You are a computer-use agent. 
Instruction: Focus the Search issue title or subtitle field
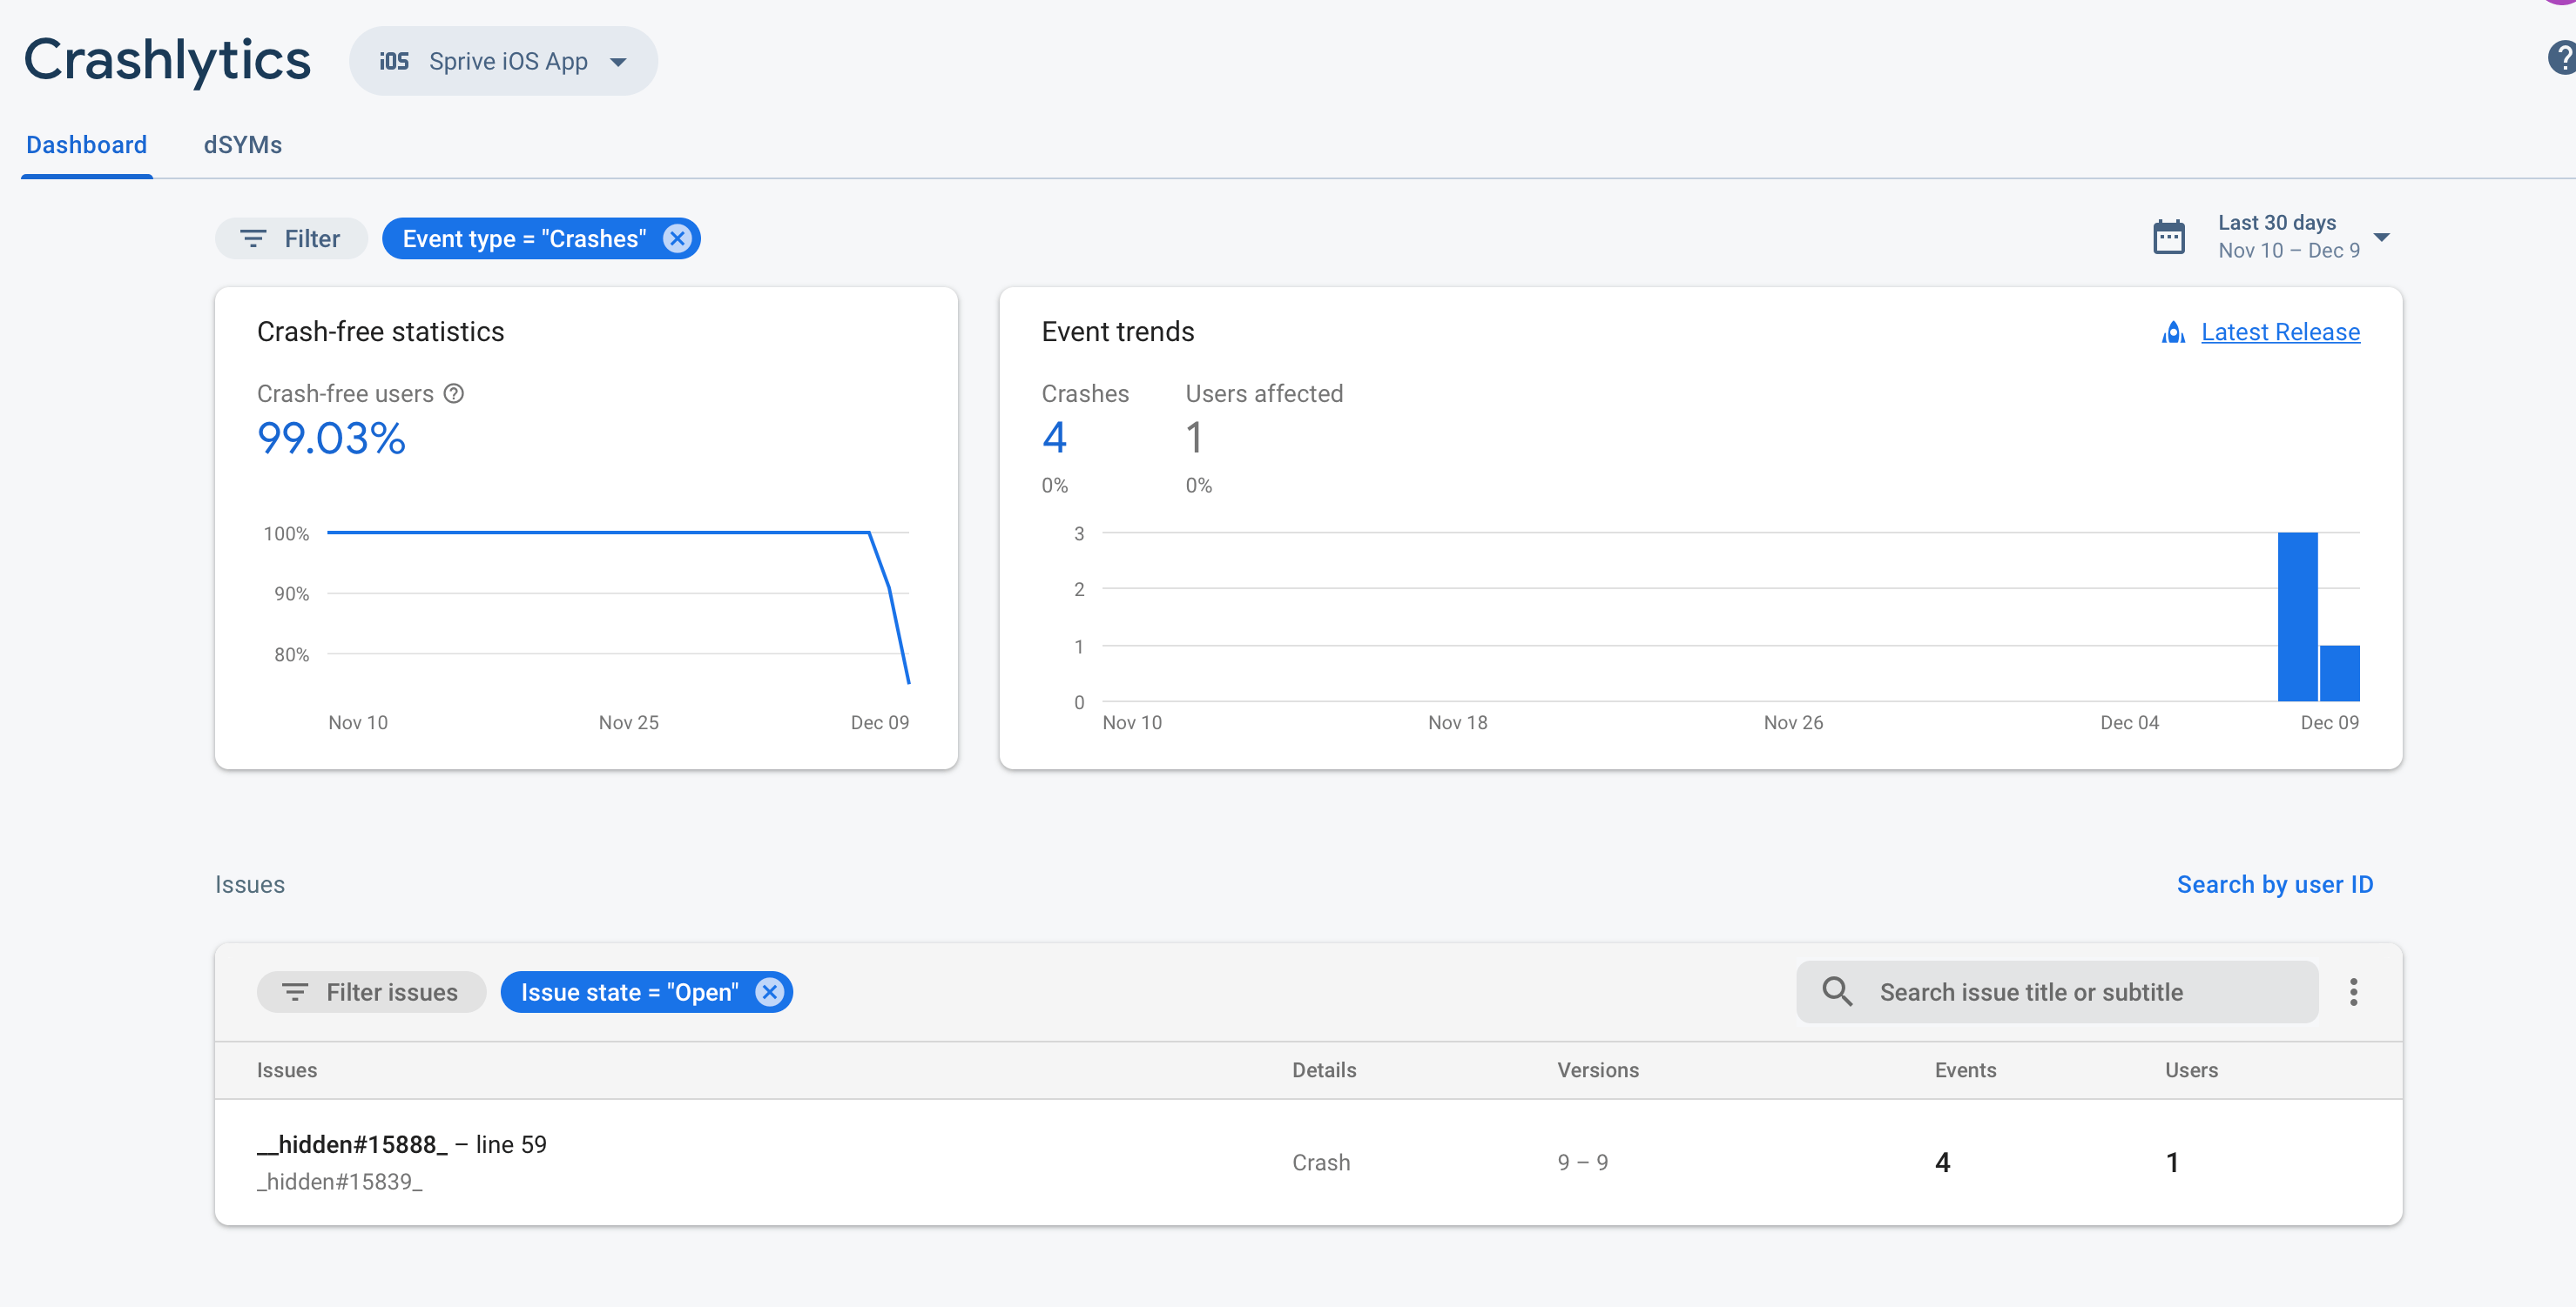click(x=2057, y=992)
